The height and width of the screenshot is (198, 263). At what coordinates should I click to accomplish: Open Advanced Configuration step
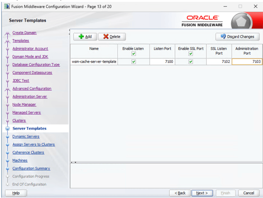tap(32, 88)
